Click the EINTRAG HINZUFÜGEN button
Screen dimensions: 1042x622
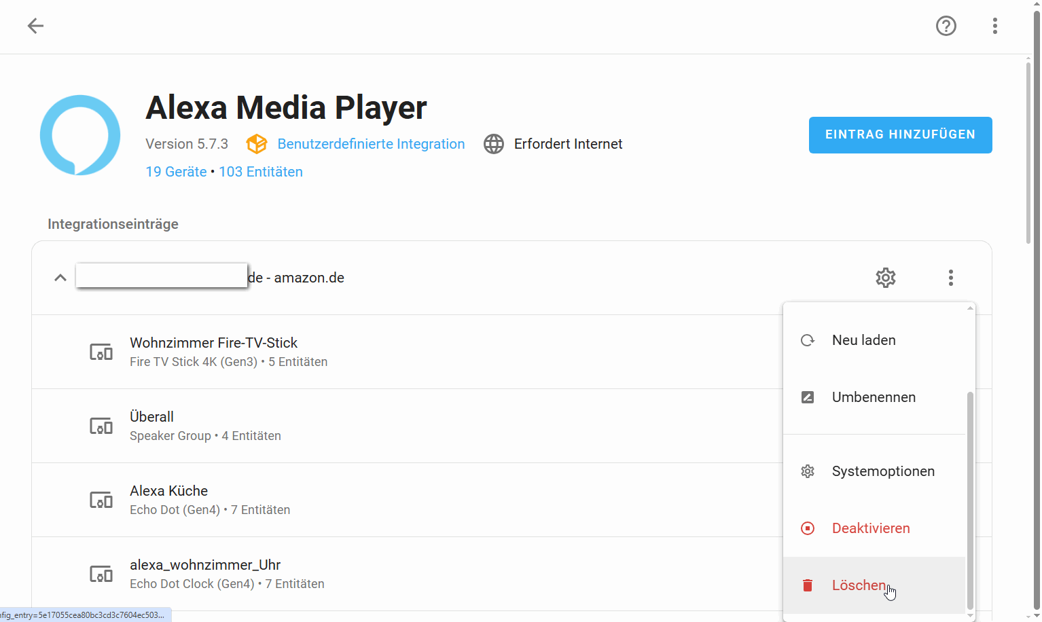pyautogui.click(x=901, y=135)
